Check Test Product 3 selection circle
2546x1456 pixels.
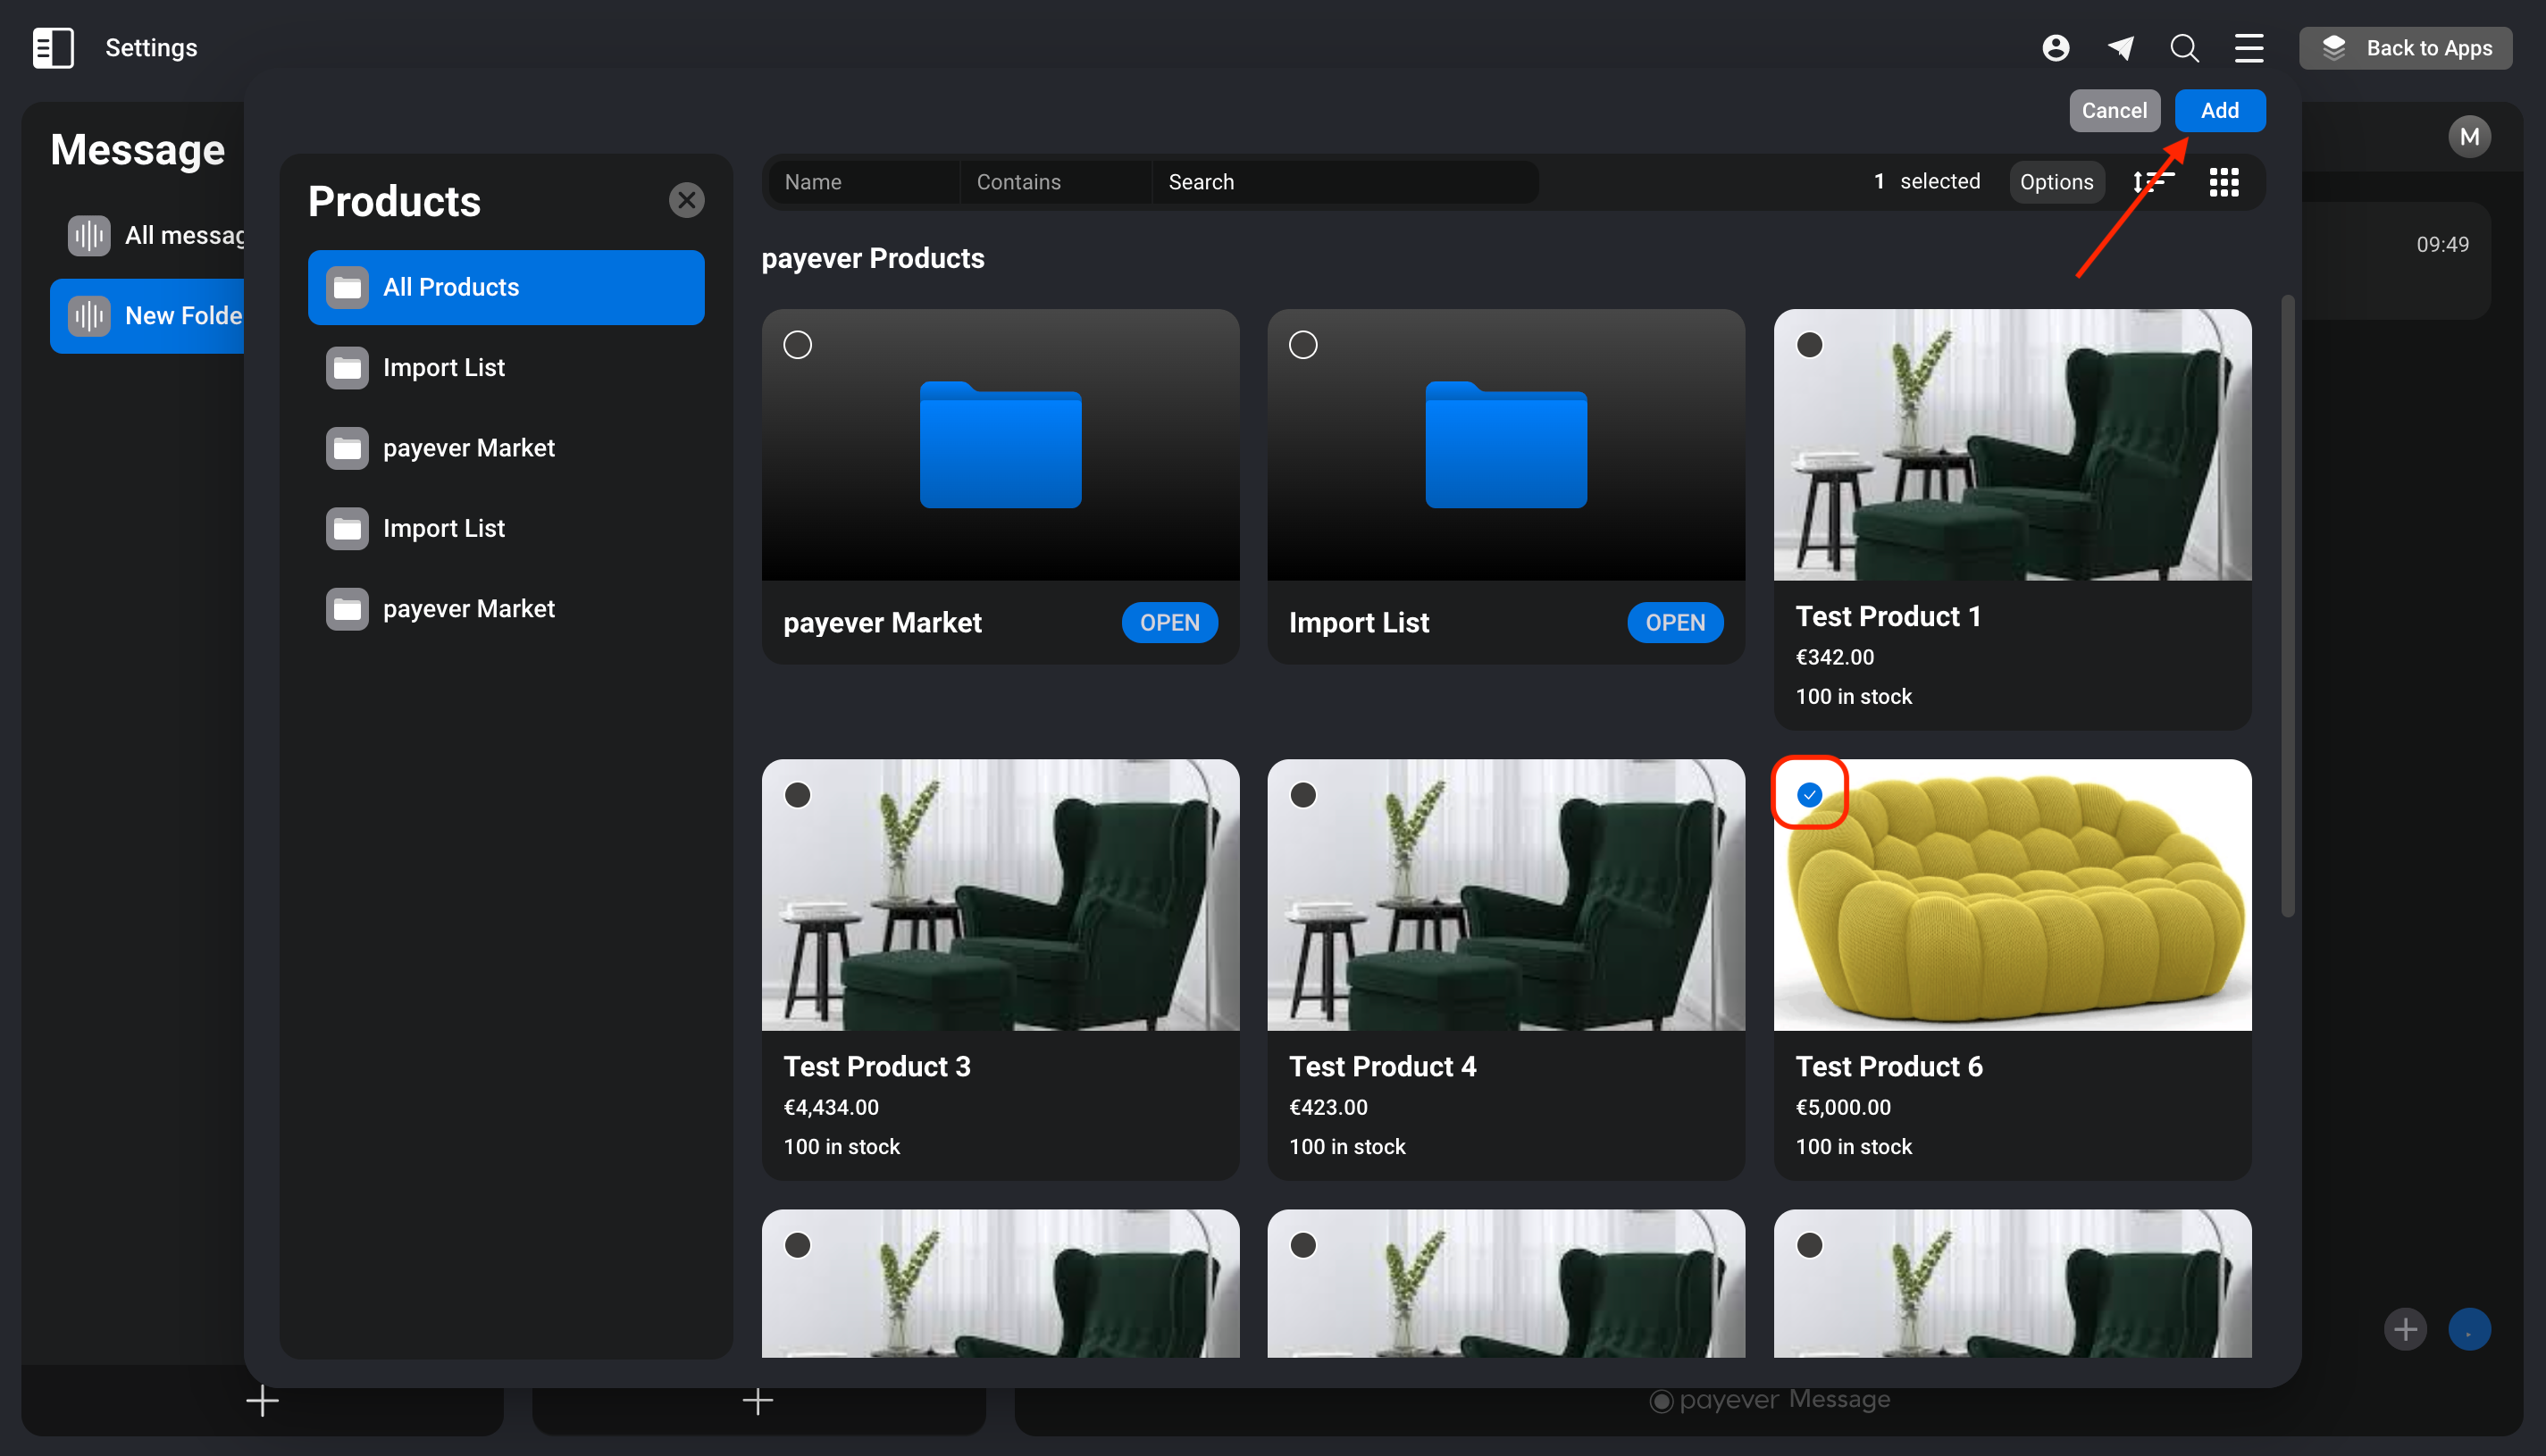797,795
